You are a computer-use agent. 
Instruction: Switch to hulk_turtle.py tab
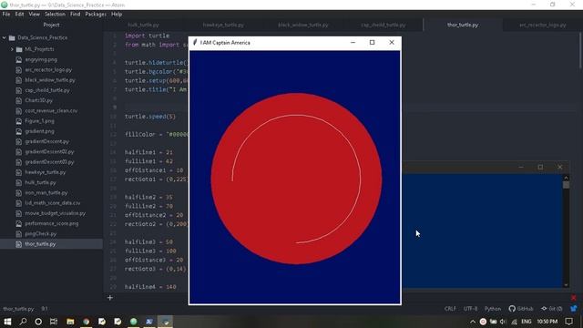[x=143, y=25]
